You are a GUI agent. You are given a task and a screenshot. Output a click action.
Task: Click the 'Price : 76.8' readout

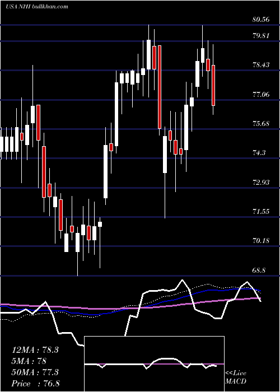coord(36,383)
